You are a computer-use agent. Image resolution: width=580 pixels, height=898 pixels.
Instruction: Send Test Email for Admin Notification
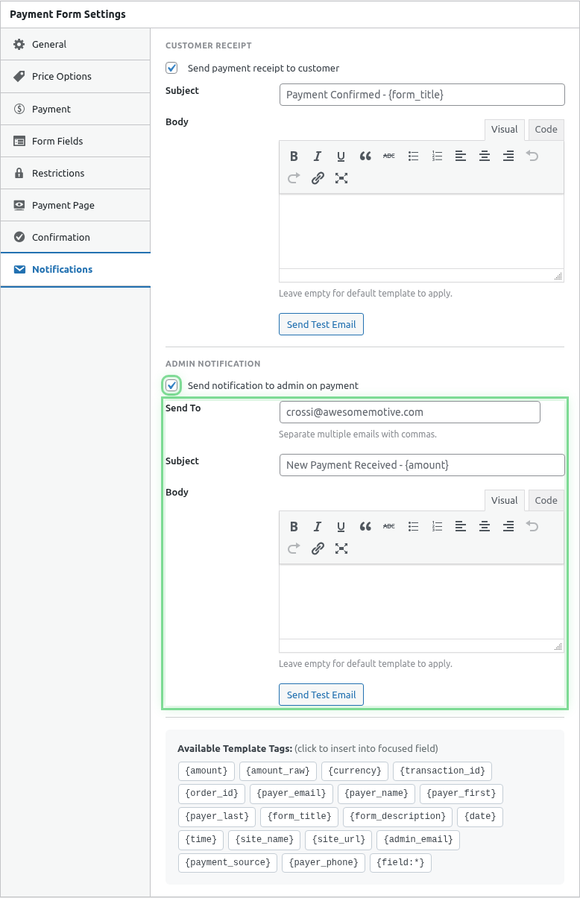tap(321, 695)
